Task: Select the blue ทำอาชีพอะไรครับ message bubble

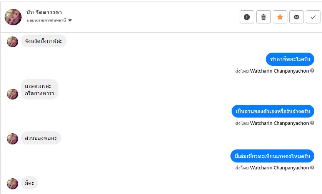Action: [x=290, y=59]
